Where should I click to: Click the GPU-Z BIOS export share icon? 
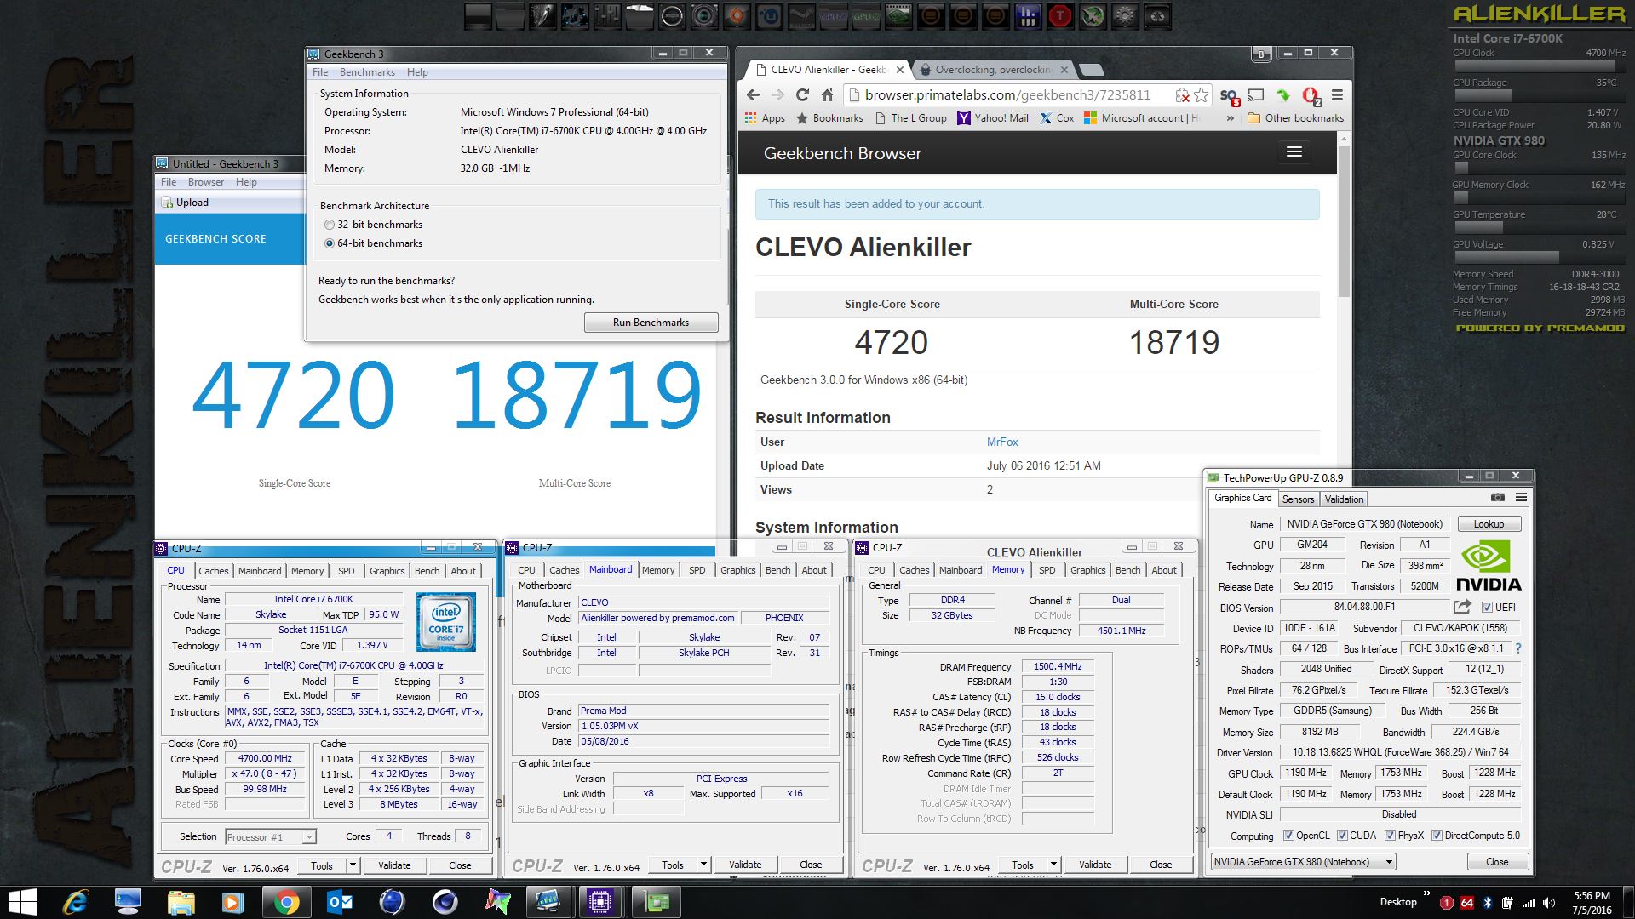click(1462, 607)
